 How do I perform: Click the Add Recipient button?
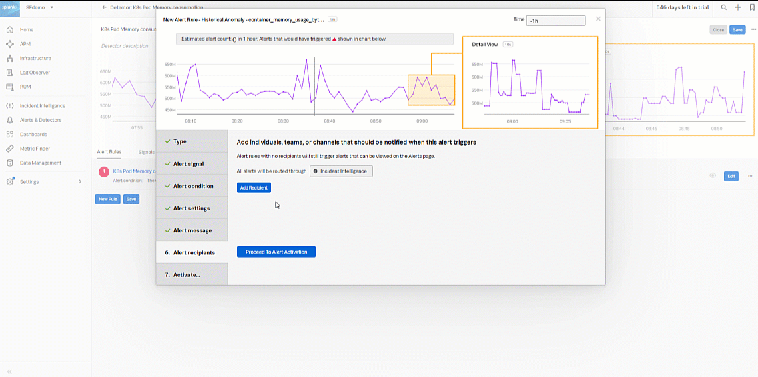click(x=254, y=188)
